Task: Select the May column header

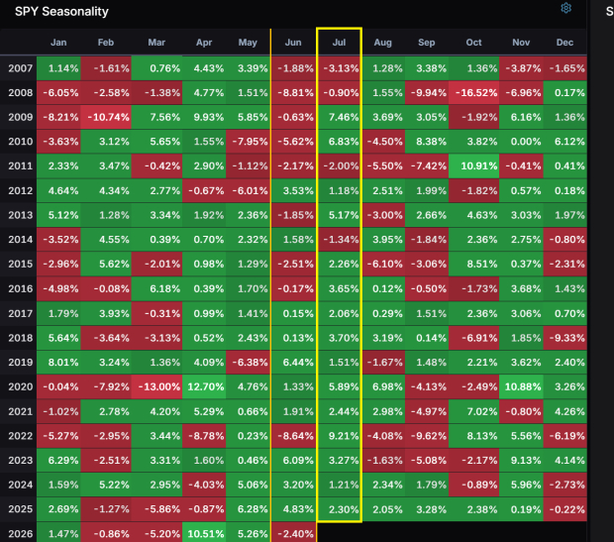Action: tap(248, 43)
